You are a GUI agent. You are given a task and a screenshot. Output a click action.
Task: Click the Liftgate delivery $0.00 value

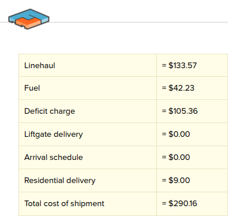click(x=179, y=134)
